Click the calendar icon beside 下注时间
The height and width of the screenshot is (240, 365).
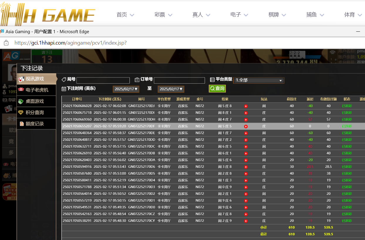tap(64, 89)
